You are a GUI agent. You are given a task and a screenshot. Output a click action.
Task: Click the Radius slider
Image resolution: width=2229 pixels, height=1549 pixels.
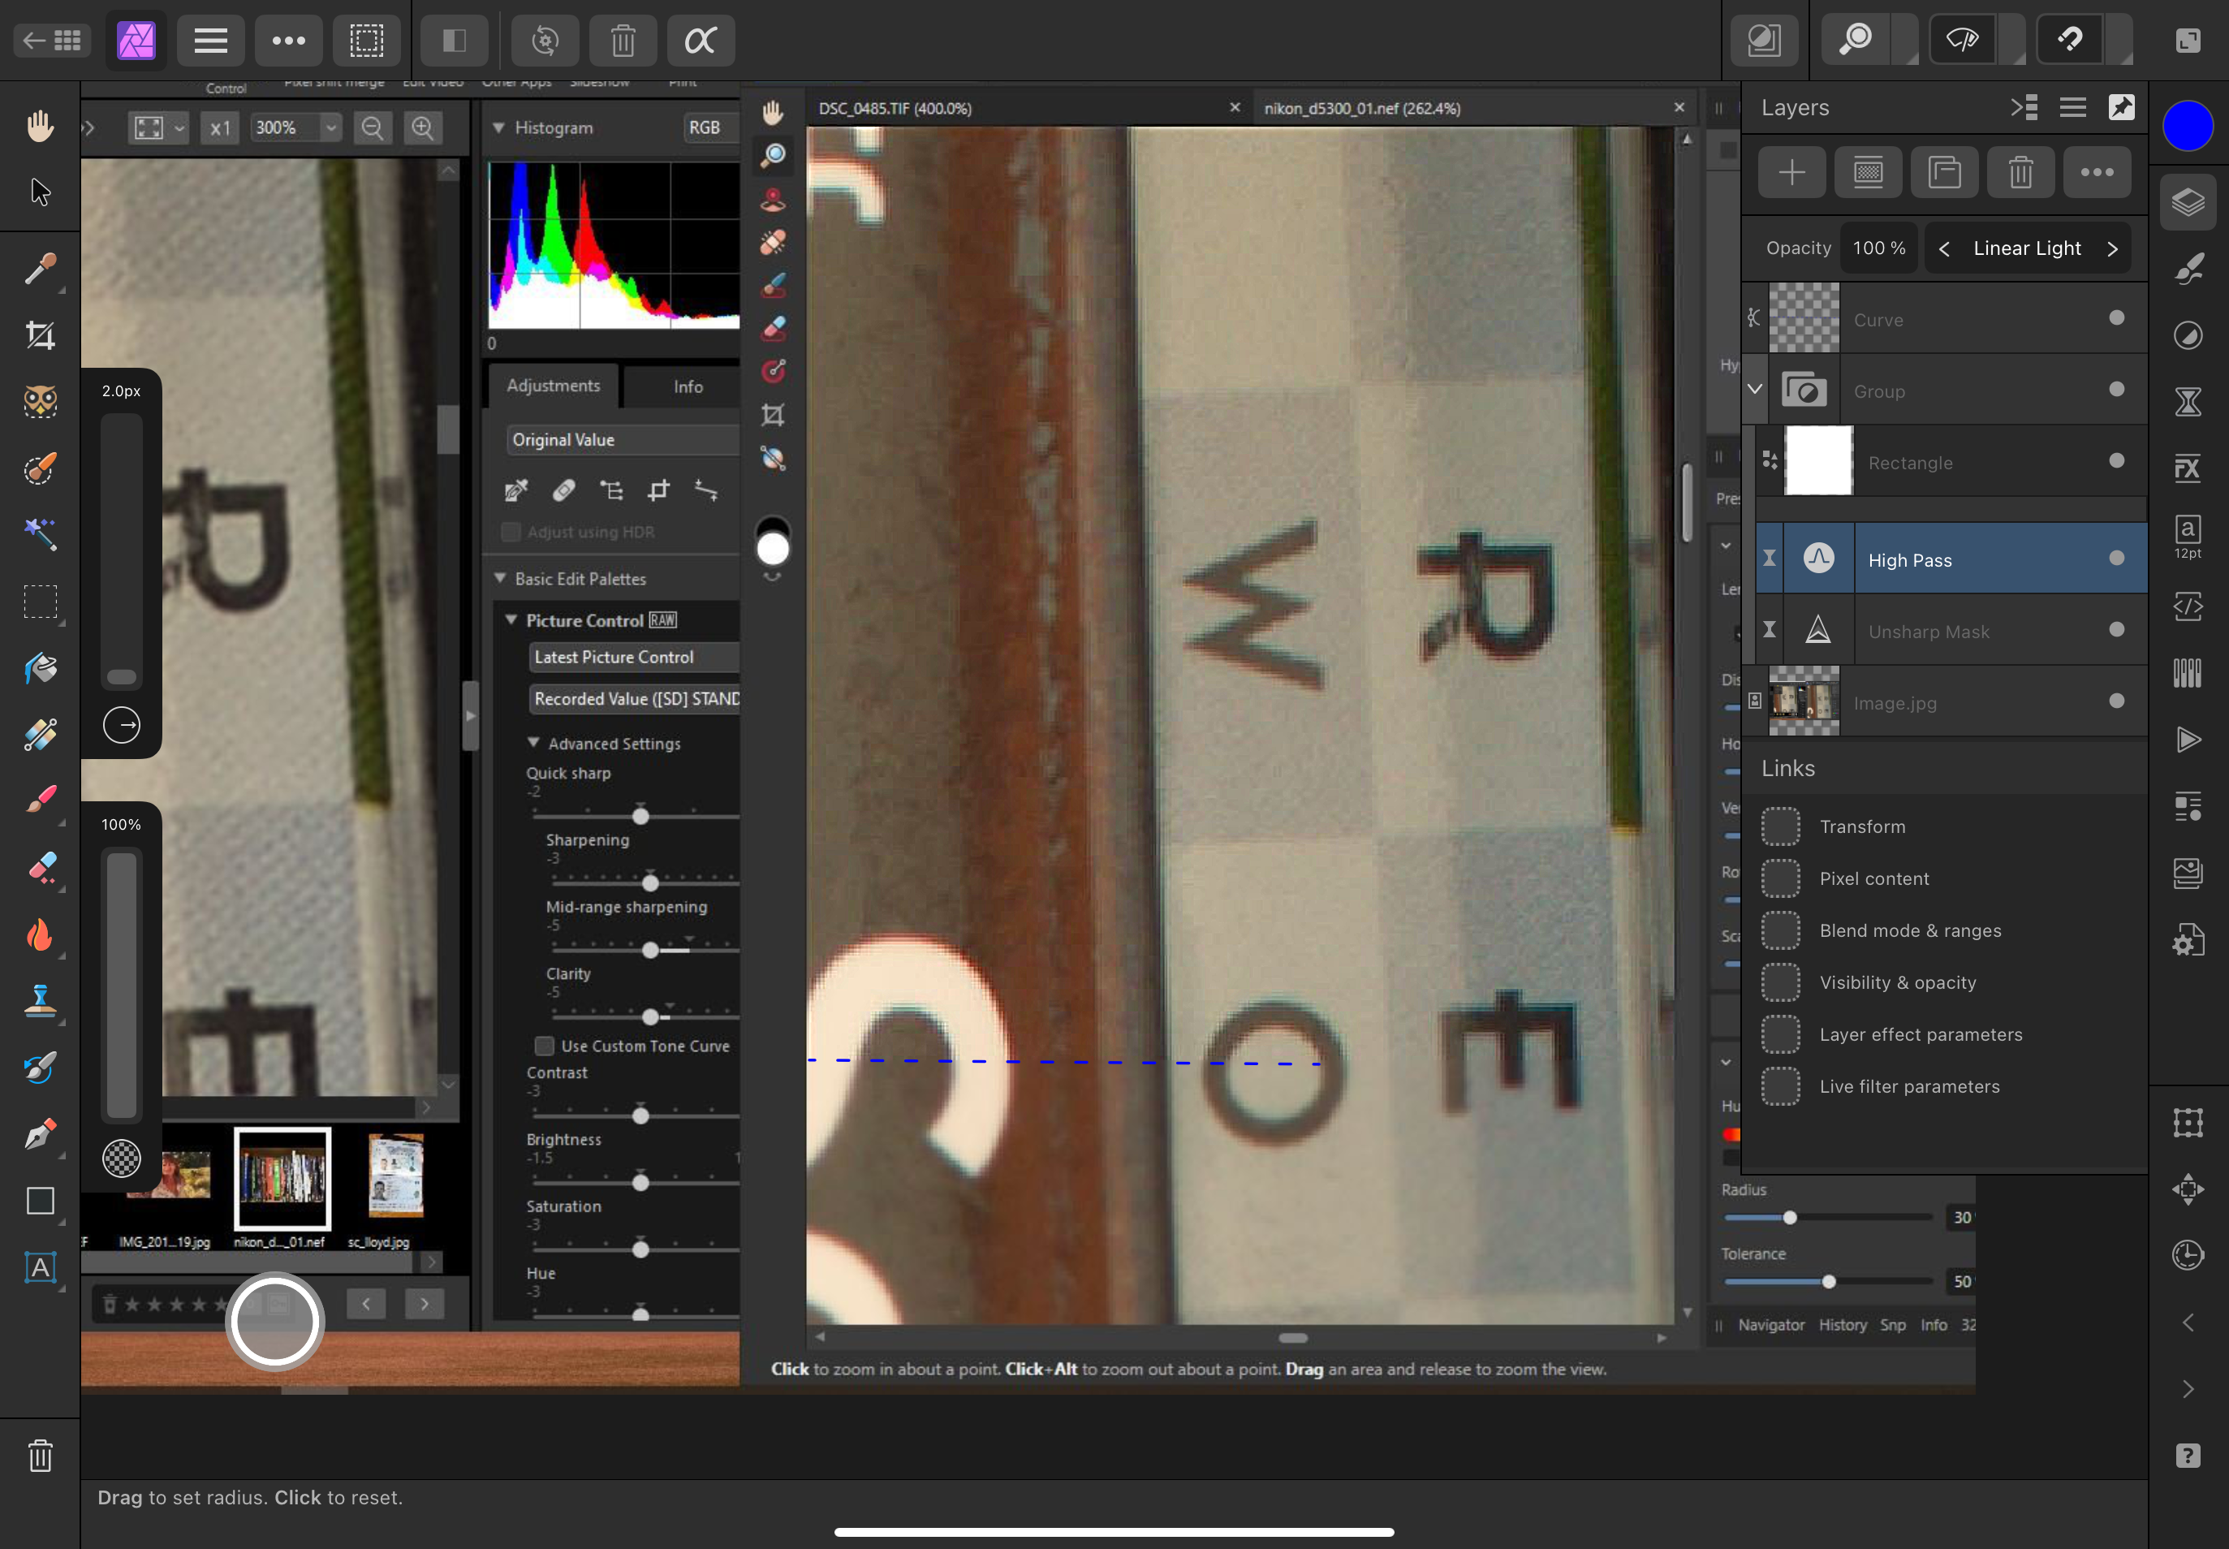click(x=1828, y=1217)
